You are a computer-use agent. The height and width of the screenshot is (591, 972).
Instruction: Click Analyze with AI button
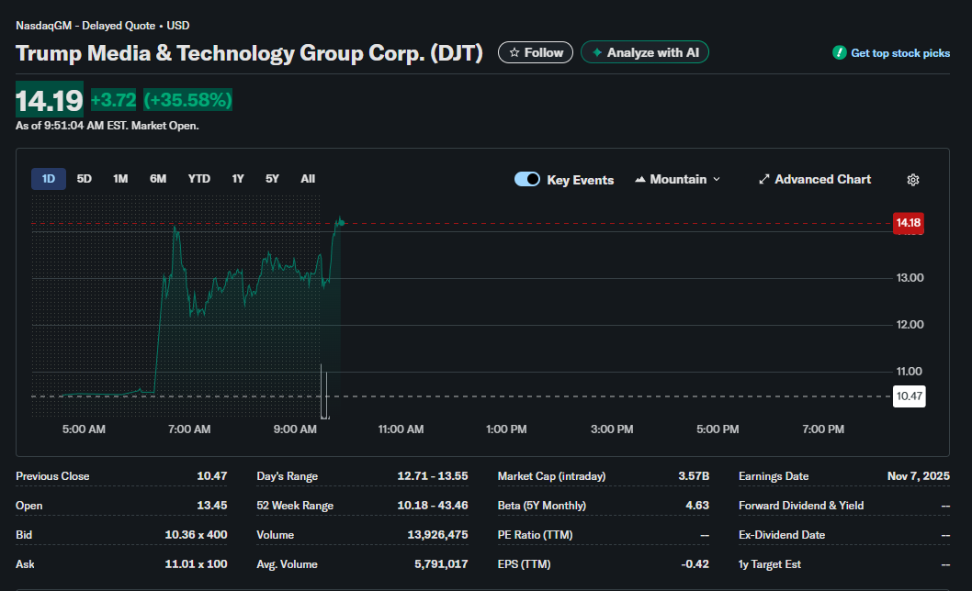645,52
